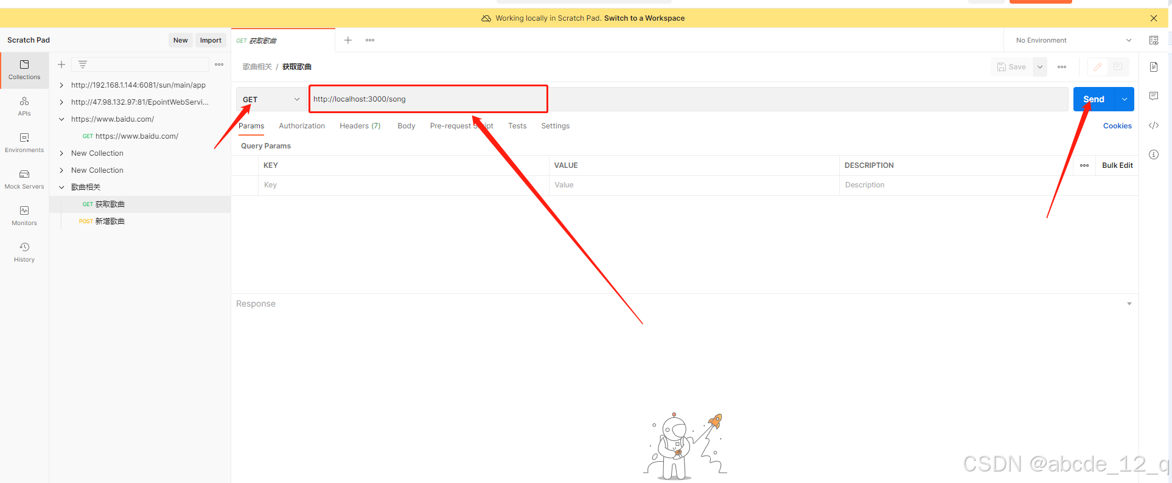Switch to the Params tab
This screenshot has width=1172, height=483.
tap(251, 126)
